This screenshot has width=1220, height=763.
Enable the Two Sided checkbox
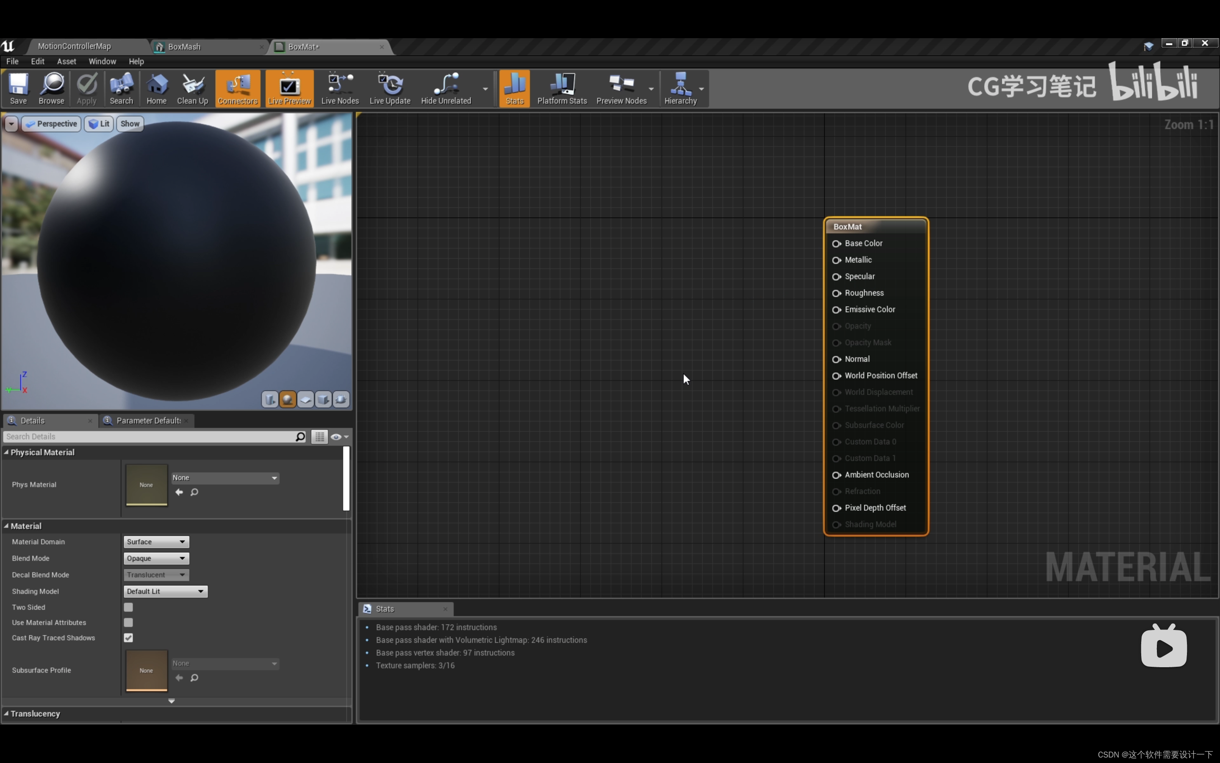(x=128, y=607)
